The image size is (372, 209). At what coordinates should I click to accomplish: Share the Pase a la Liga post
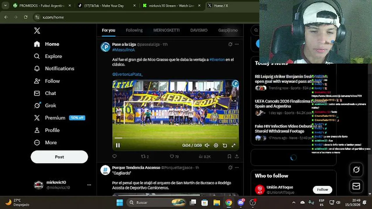click(237, 156)
